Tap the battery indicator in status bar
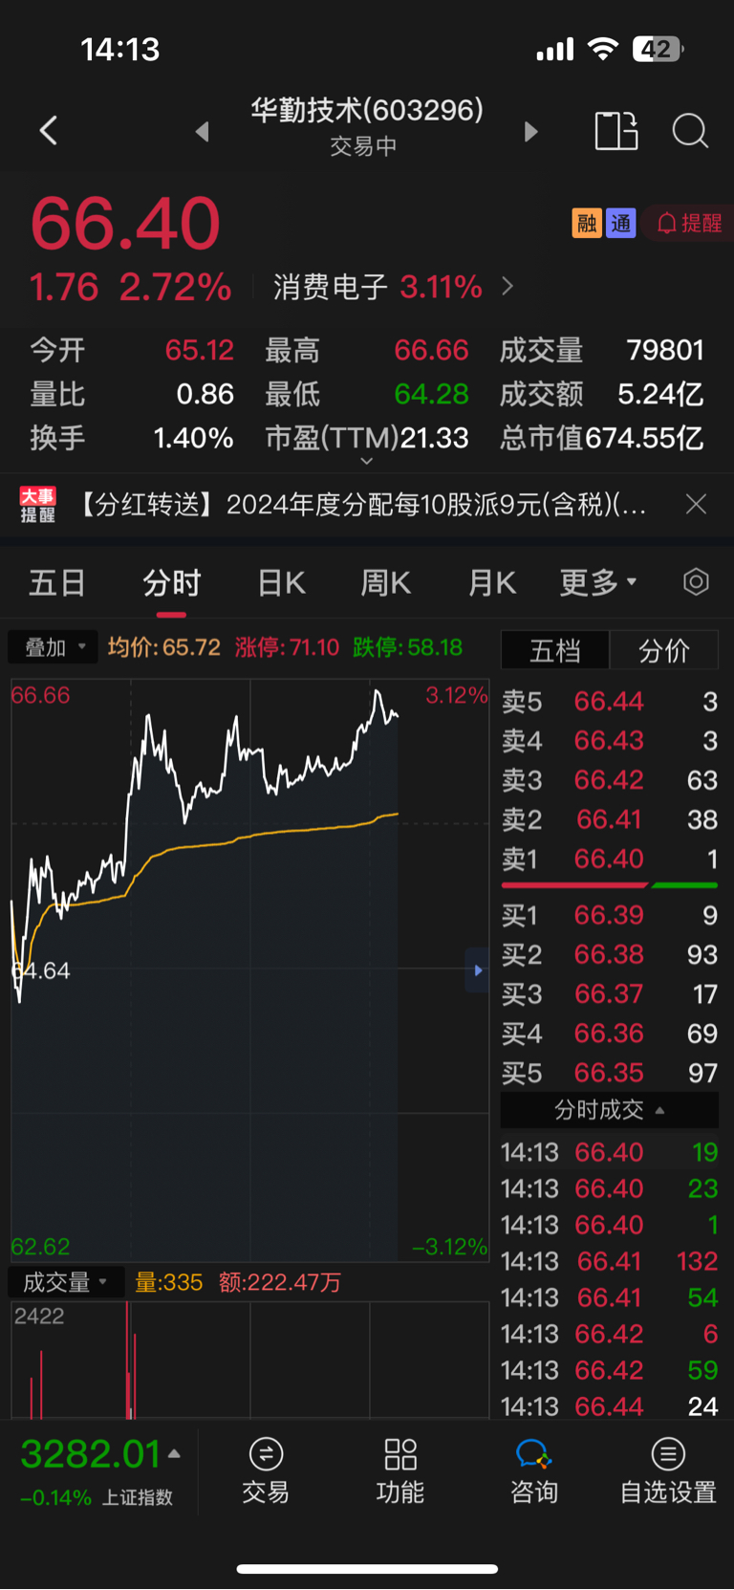The height and width of the screenshot is (1590, 734). 658,49
